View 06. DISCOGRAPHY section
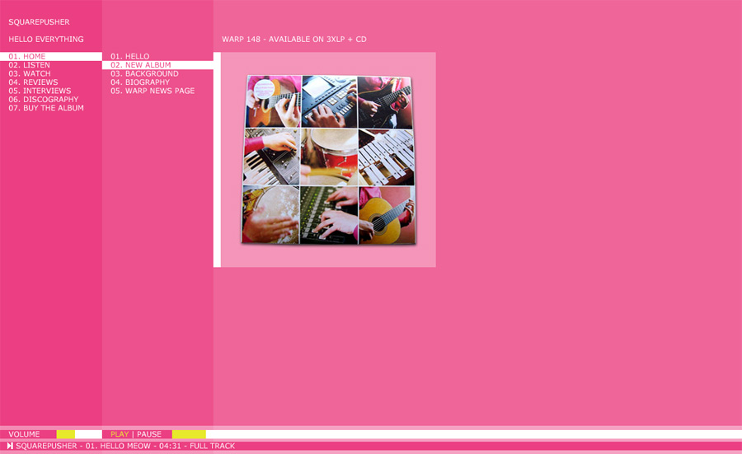 coord(44,100)
